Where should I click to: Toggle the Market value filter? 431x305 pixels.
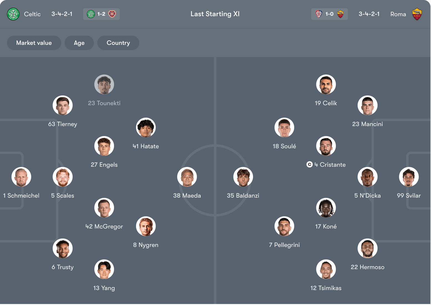click(x=34, y=43)
